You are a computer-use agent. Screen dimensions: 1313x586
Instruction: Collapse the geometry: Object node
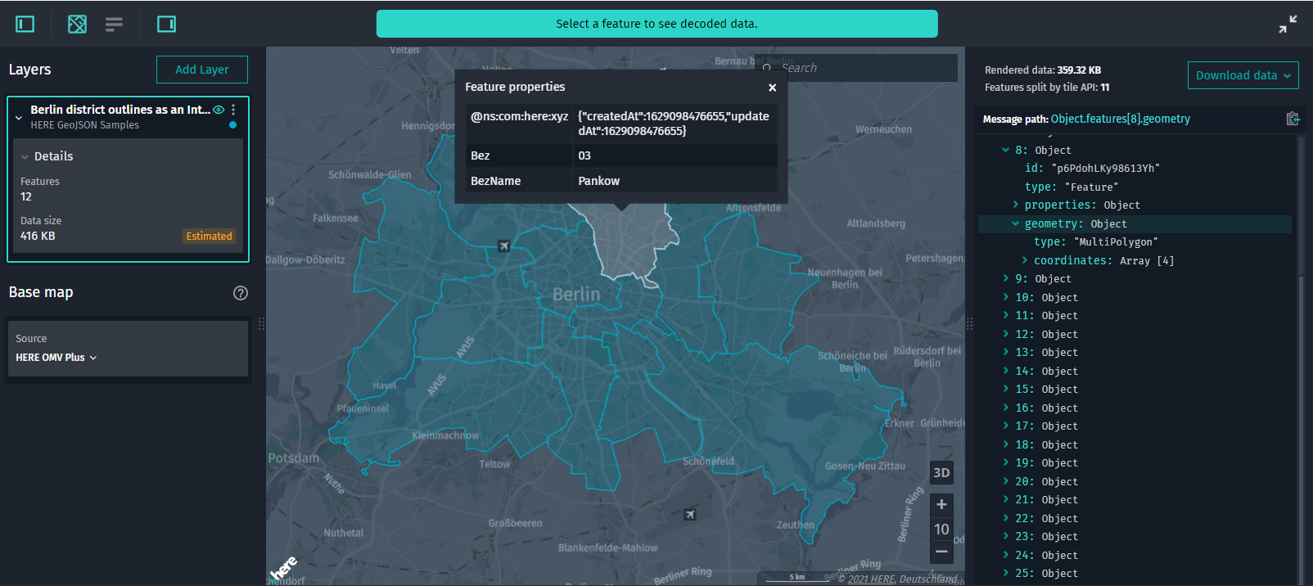pos(1015,223)
